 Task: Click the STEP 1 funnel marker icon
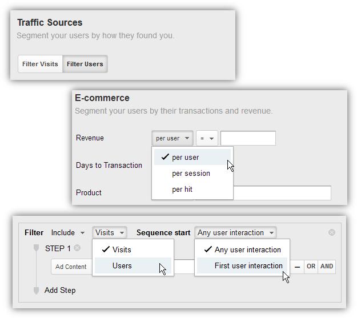point(36,248)
